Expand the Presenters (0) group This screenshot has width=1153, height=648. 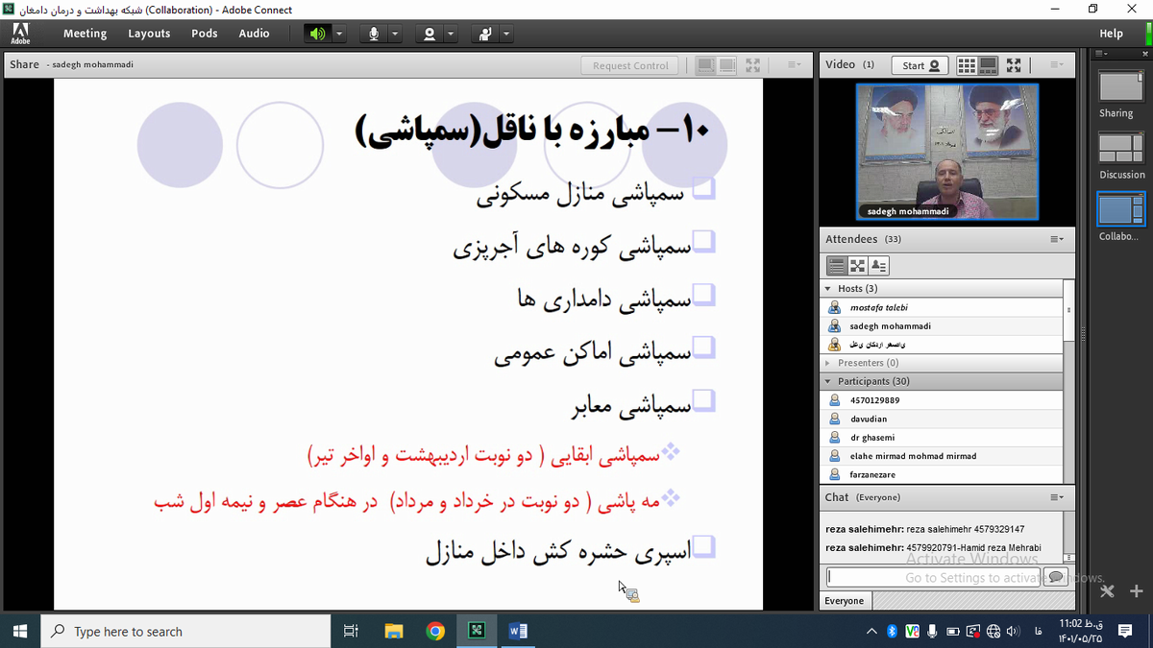point(828,363)
